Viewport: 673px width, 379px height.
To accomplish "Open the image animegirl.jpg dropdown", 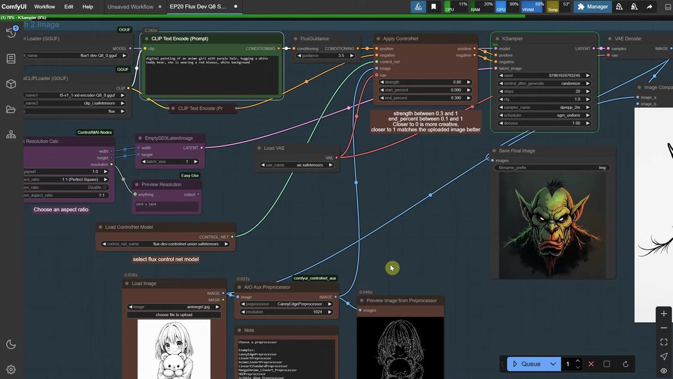I will coord(174,307).
